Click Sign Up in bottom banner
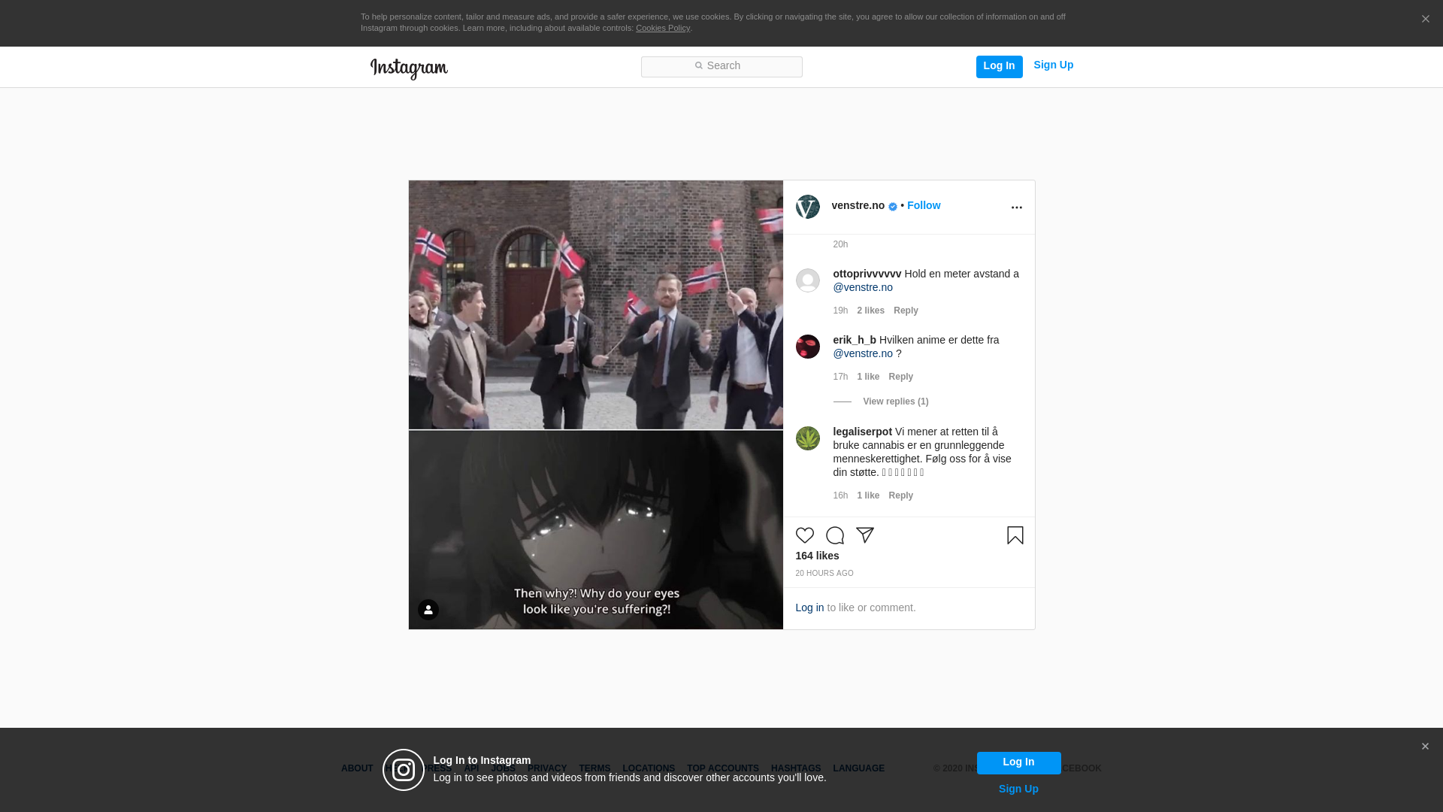This screenshot has width=1443, height=812. point(1019,789)
